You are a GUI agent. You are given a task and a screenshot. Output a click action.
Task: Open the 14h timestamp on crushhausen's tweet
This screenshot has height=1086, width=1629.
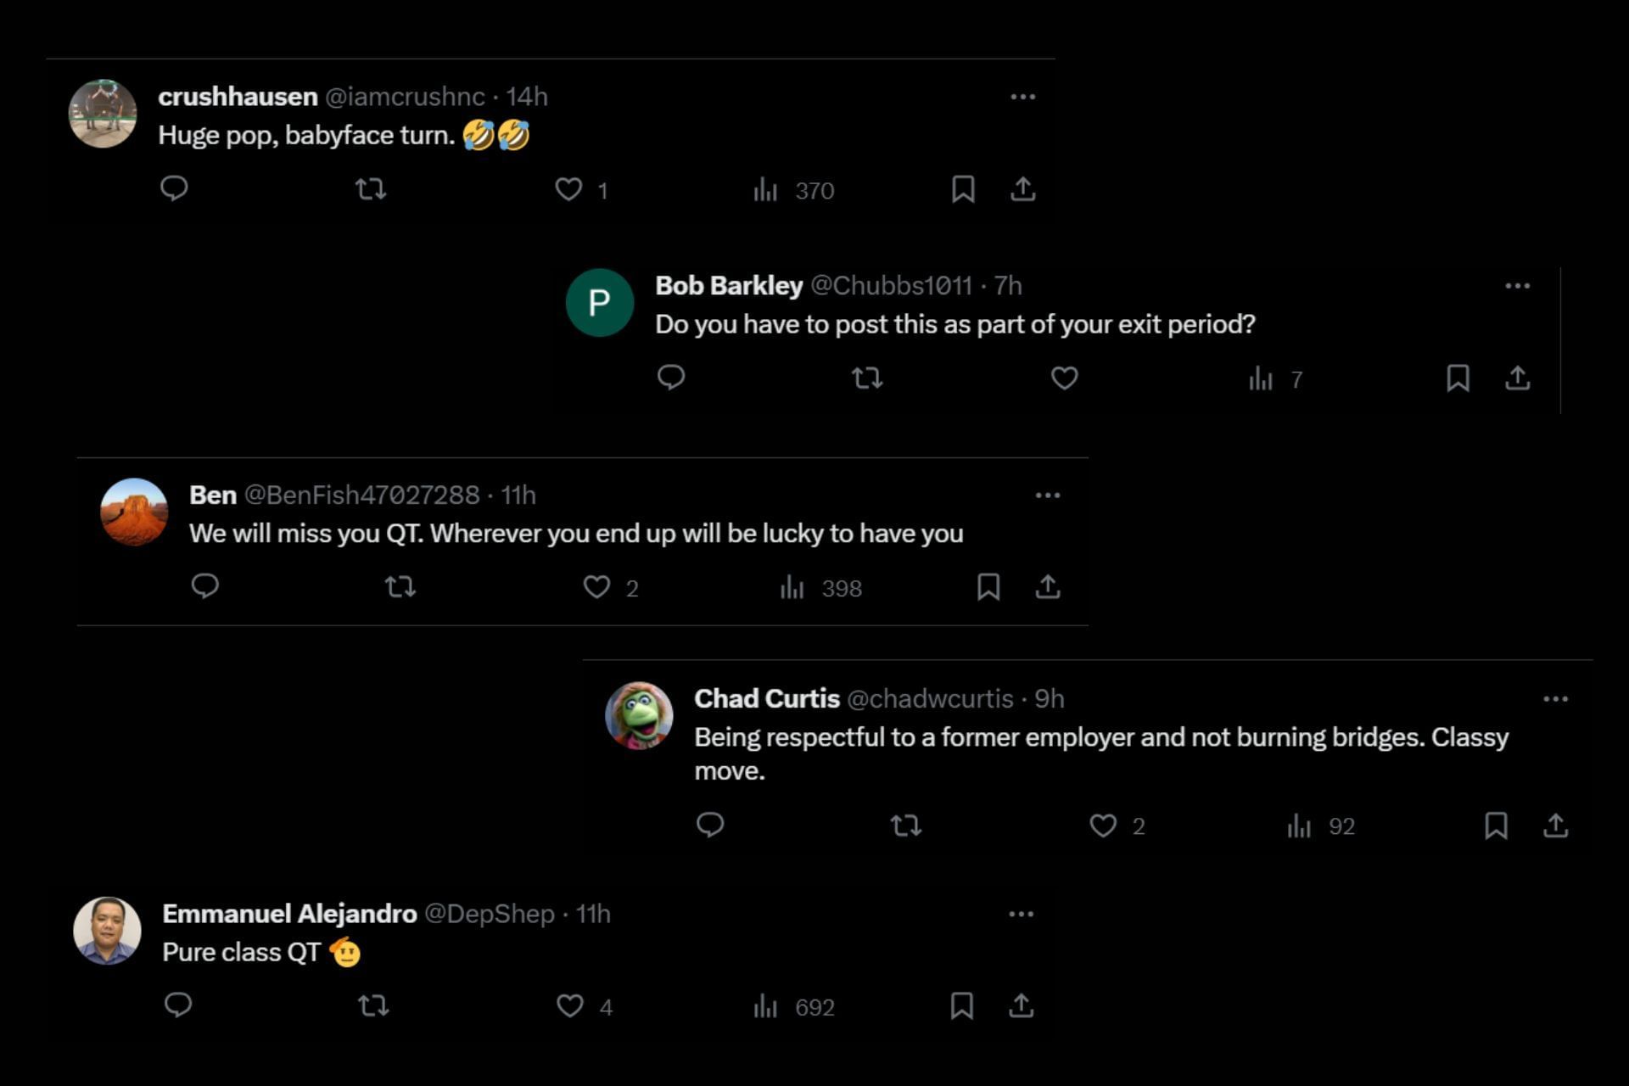point(527,97)
